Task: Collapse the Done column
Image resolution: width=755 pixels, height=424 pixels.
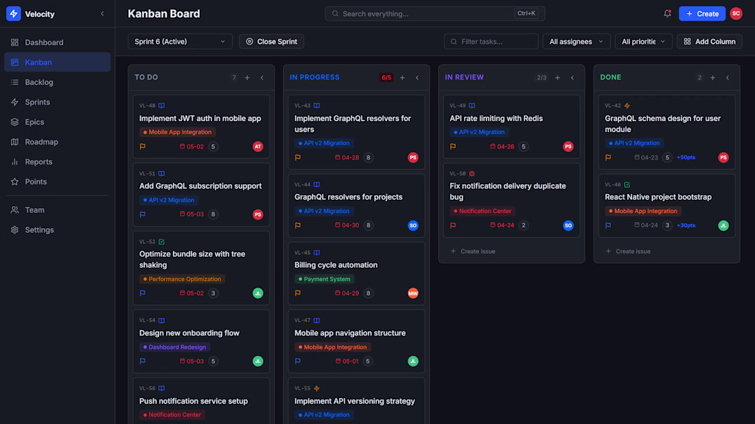Action: tap(728, 77)
